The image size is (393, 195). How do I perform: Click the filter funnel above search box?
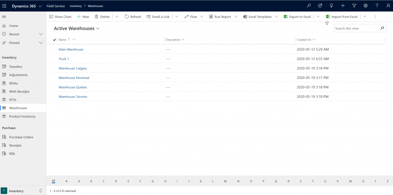[x=327, y=23]
